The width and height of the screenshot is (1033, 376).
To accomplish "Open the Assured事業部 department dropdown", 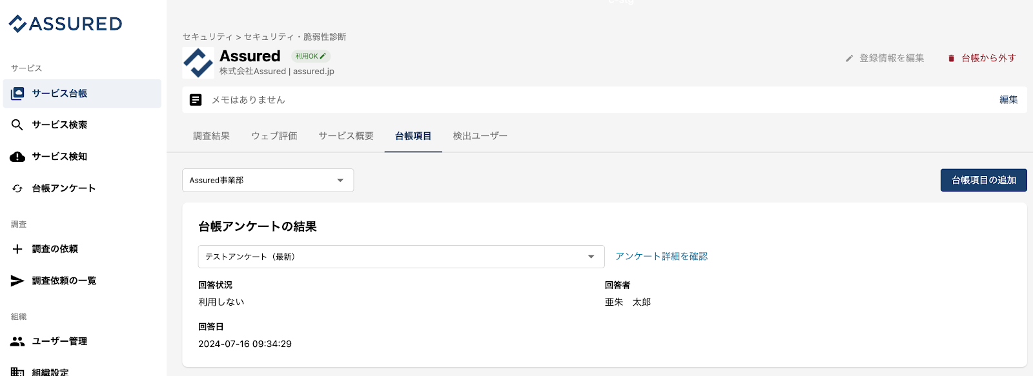I will [x=268, y=181].
